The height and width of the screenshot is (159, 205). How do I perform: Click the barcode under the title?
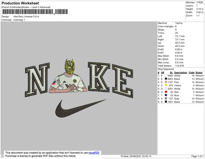35,12
